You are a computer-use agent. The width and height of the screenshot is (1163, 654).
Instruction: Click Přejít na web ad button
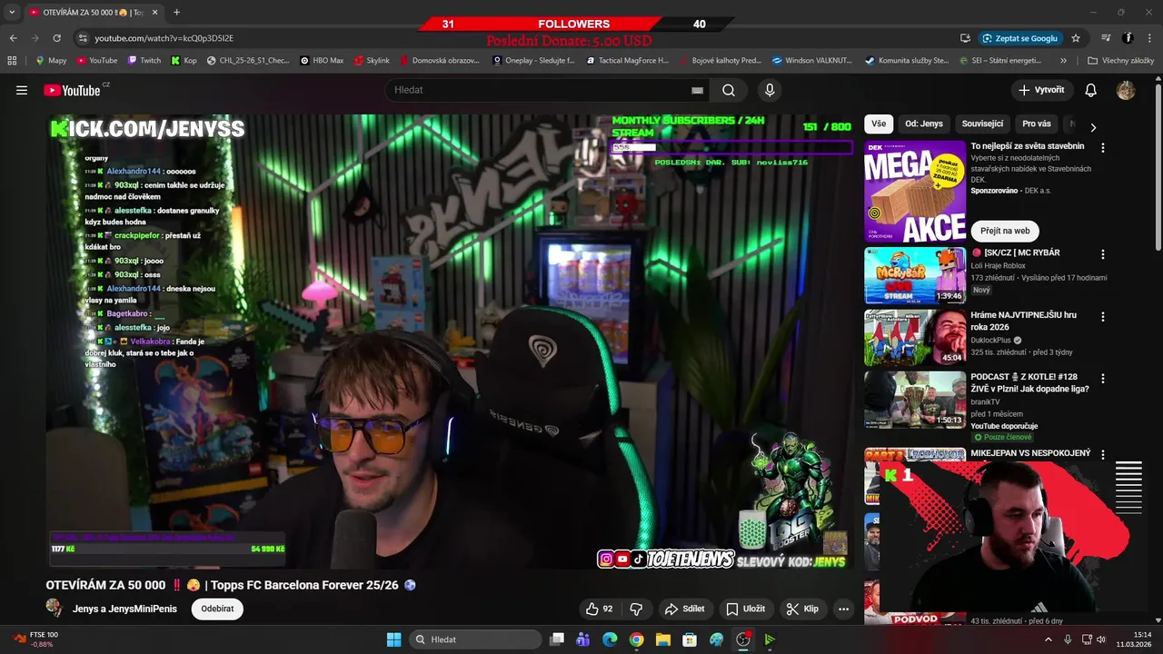click(1005, 231)
